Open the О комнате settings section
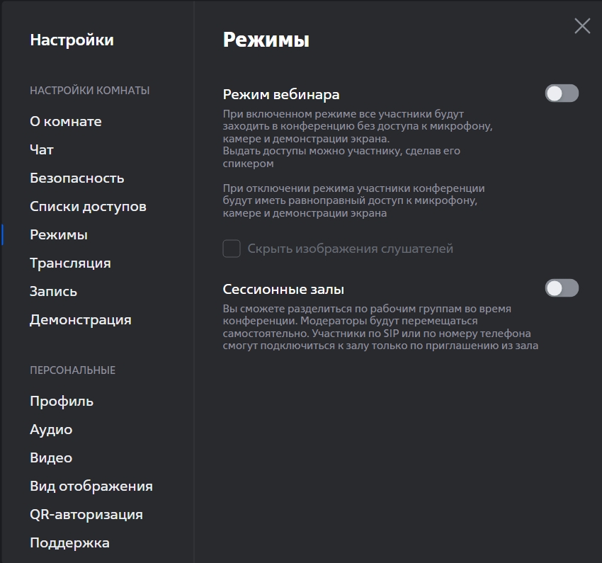 66,122
